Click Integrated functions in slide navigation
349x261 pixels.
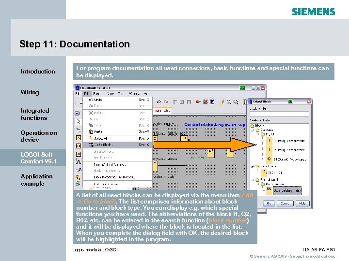(x=35, y=114)
